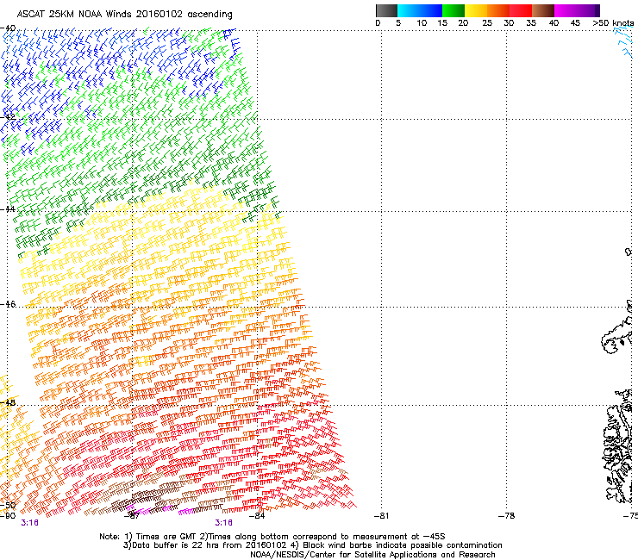Click the NOAA/NESDIS Center for Satellite Applications credit
Image resolution: width=638 pixels, height=560 pixels.
(x=372, y=555)
